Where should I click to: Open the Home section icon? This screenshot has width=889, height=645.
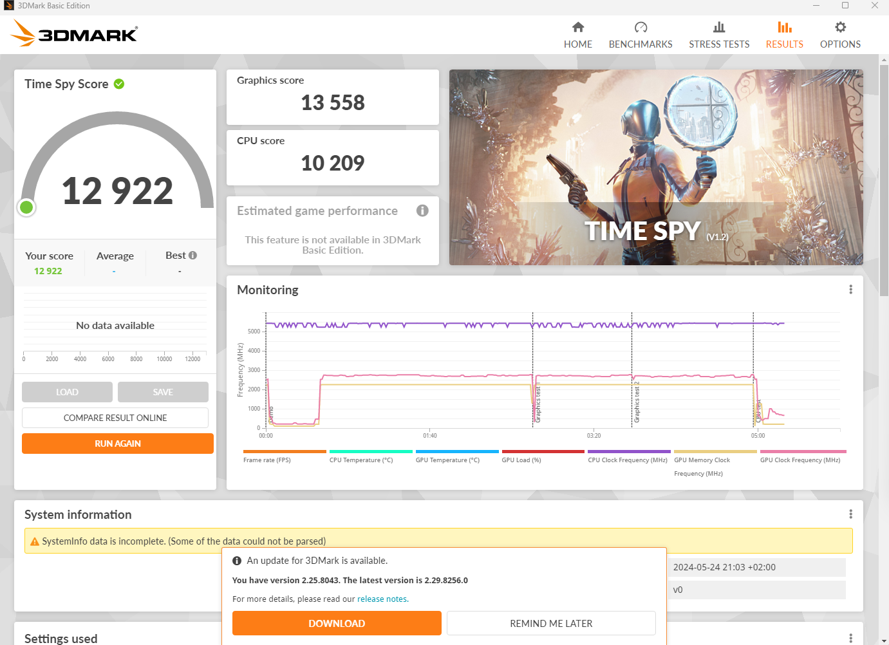[577, 27]
